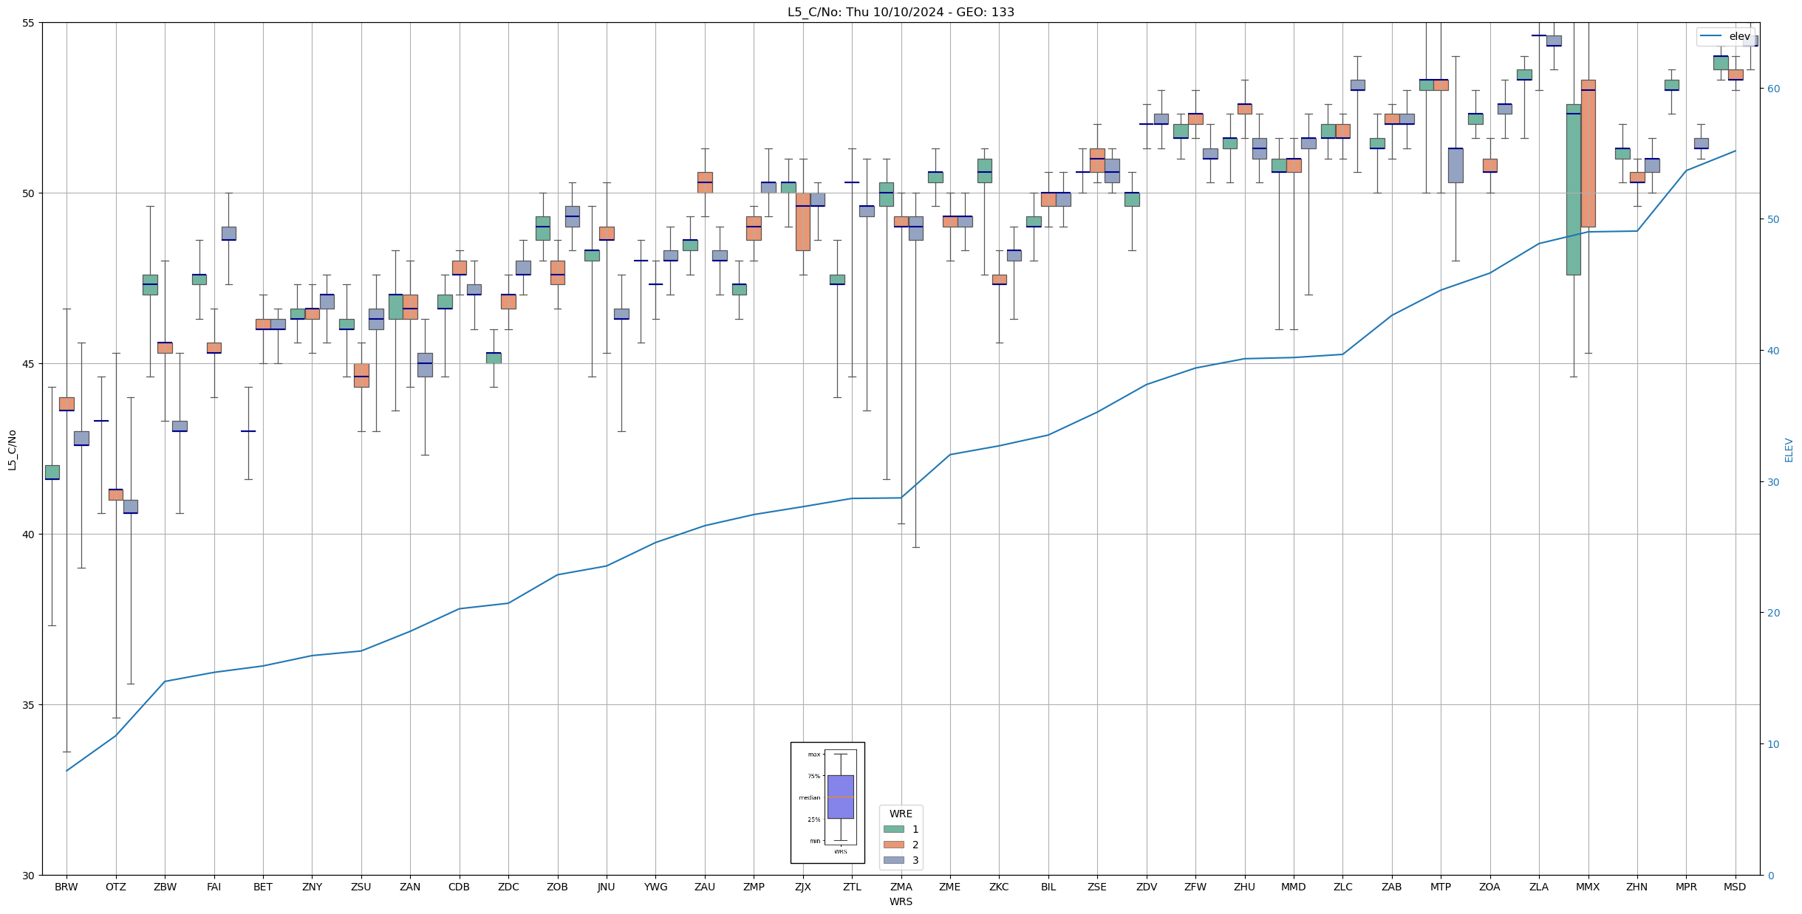Click the ZME station tick label
This screenshot has height=914, width=1802.
pos(950,887)
